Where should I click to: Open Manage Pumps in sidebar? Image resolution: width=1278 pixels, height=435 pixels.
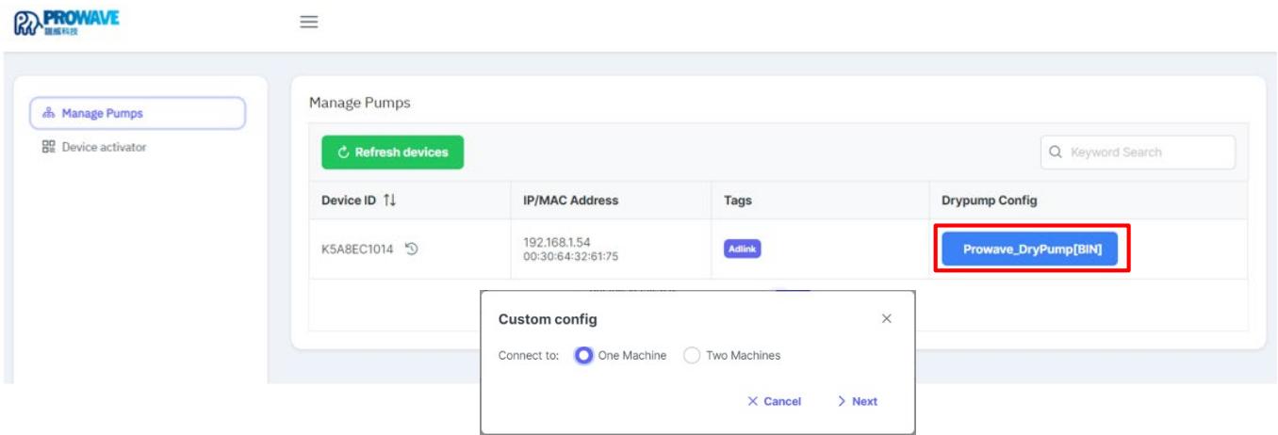pos(138,113)
